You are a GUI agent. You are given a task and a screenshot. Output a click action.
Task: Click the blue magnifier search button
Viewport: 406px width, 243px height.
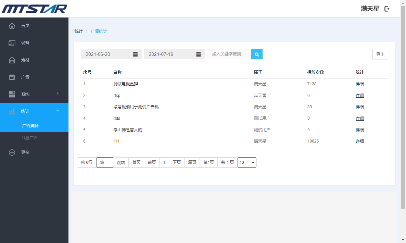point(257,54)
